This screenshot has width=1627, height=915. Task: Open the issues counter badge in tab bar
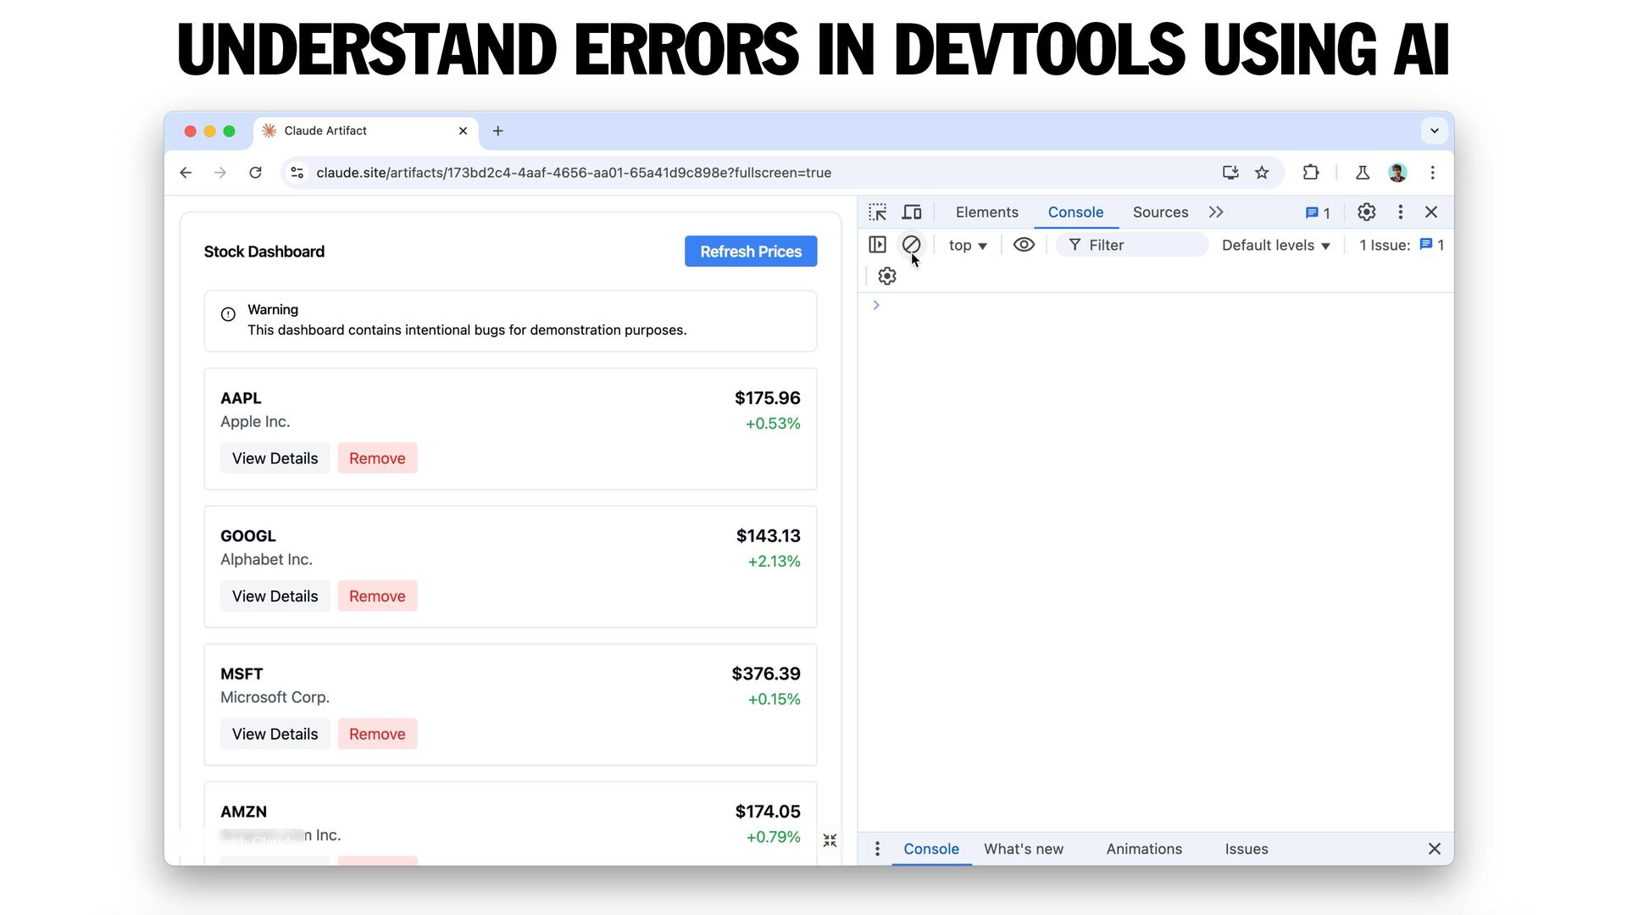(1317, 213)
